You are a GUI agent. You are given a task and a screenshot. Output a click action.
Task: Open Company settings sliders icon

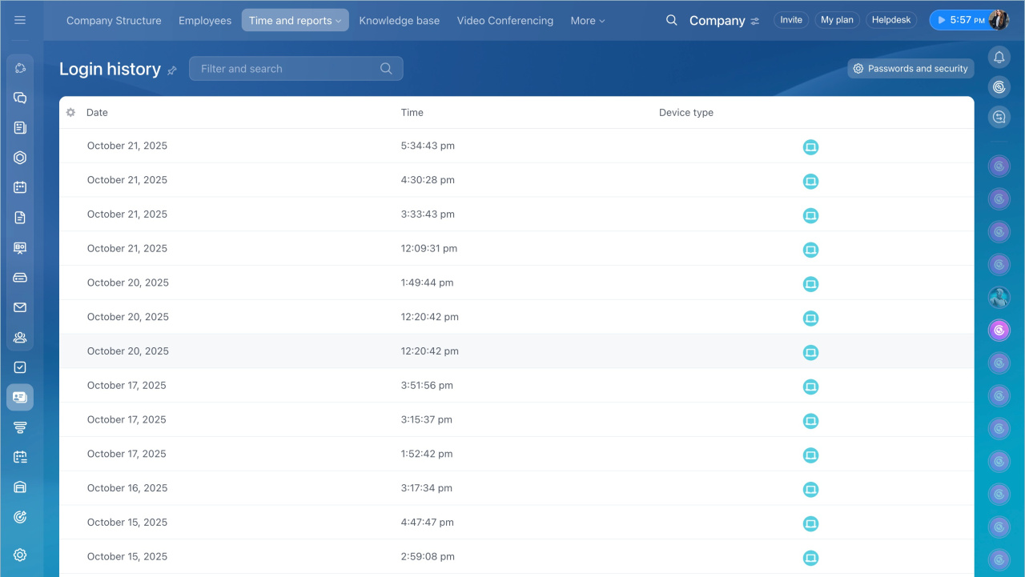755,22
